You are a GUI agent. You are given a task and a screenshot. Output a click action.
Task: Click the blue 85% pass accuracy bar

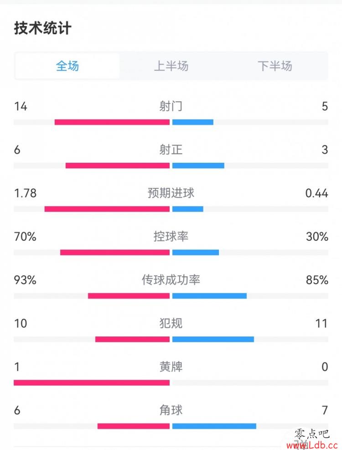209,296
